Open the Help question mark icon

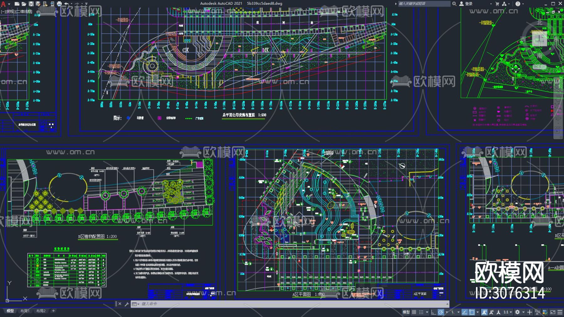click(518, 4)
